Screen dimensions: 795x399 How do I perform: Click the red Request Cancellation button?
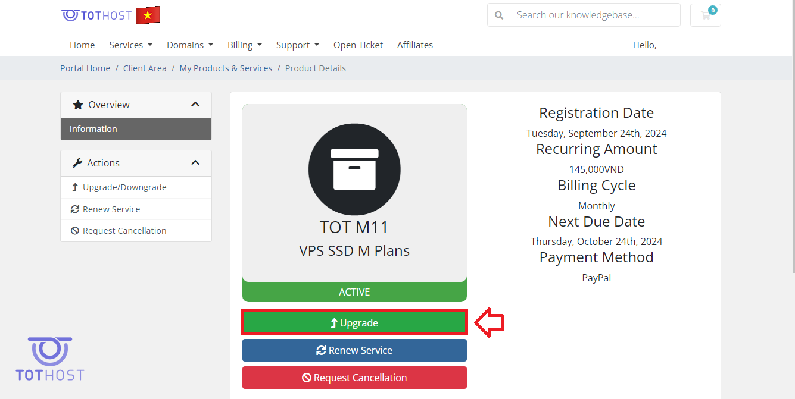click(354, 378)
